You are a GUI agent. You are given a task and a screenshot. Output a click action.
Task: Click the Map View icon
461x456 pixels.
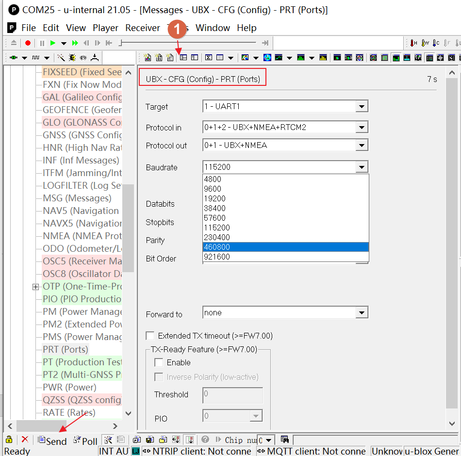tap(245, 58)
